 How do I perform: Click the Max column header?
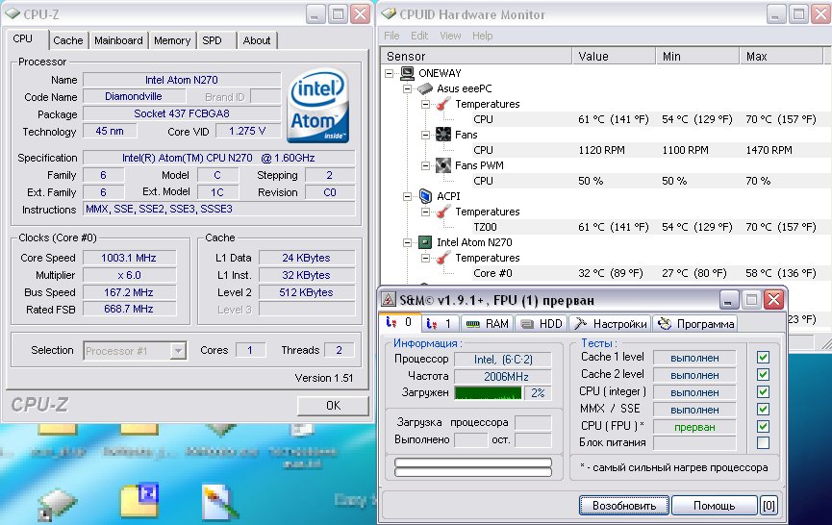tap(782, 56)
